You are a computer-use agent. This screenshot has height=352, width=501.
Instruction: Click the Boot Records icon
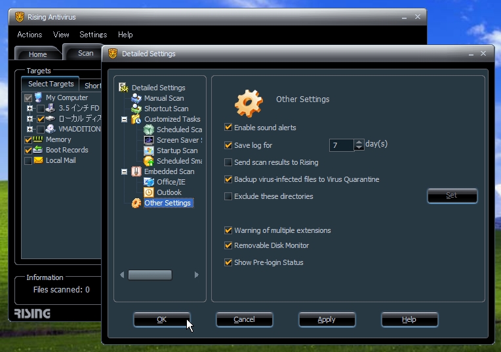(37, 150)
